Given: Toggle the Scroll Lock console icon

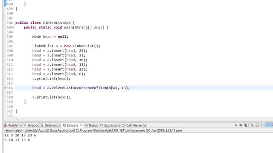Looking at the screenshot, I should click(257, 125).
